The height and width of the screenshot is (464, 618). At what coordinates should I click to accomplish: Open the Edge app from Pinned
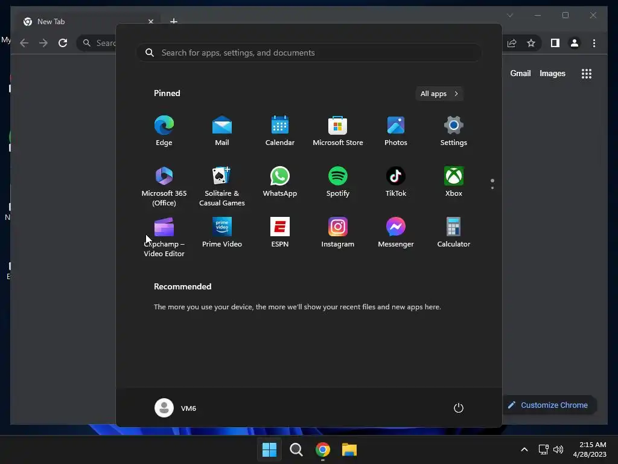tap(164, 131)
